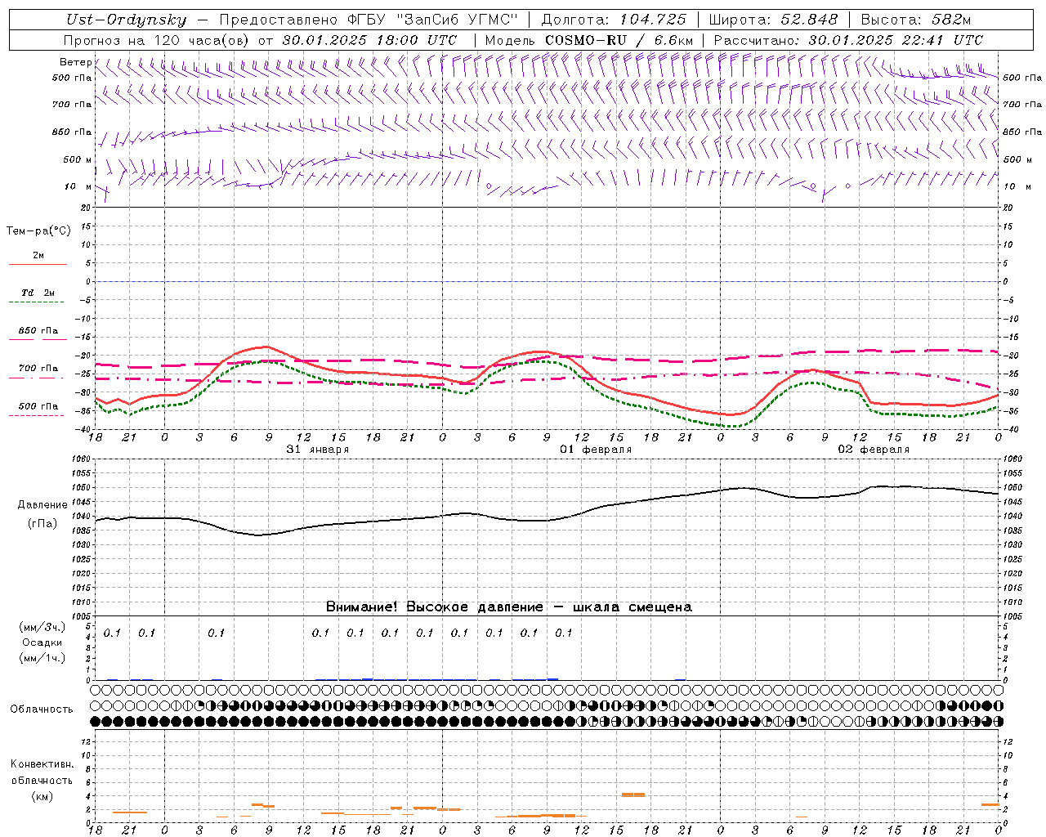
Task: Select the 31 января date label
Action: 317,450
